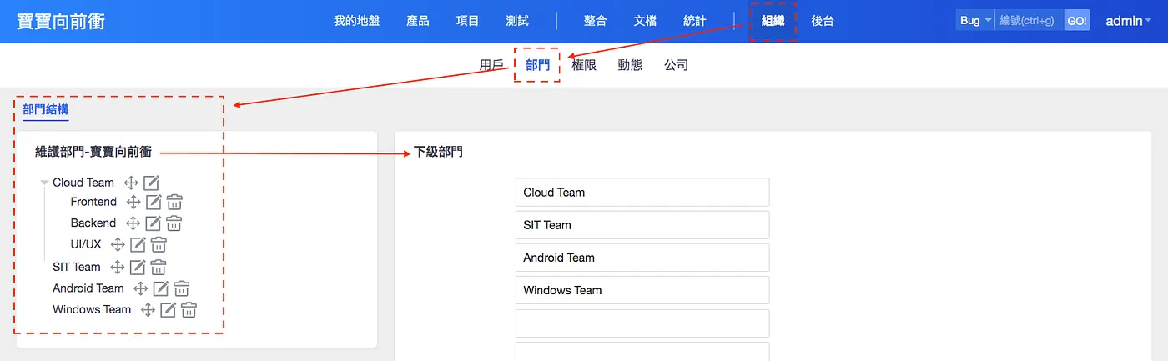Select the 組織 menu
Viewport: 1168px width, 361px height.
773,21
